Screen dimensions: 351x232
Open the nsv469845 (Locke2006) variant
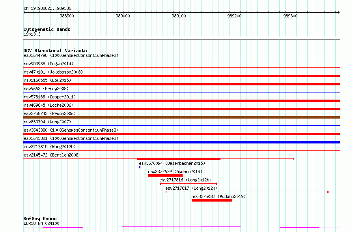[49, 105]
